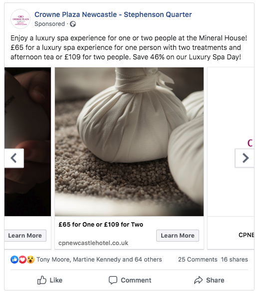The height and width of the screenshot is (293, 257).
Task: Advance to the next carousel card
Action: [x=245, y=158]
